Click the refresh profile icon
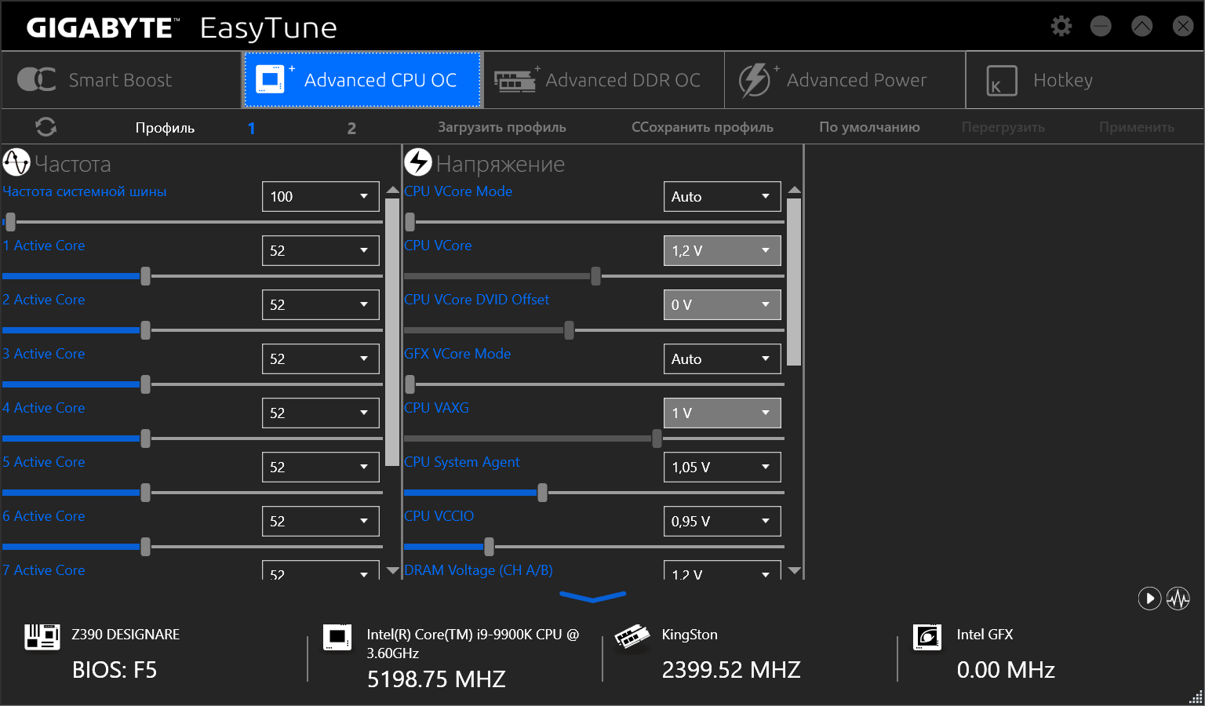 click(46, 127)
